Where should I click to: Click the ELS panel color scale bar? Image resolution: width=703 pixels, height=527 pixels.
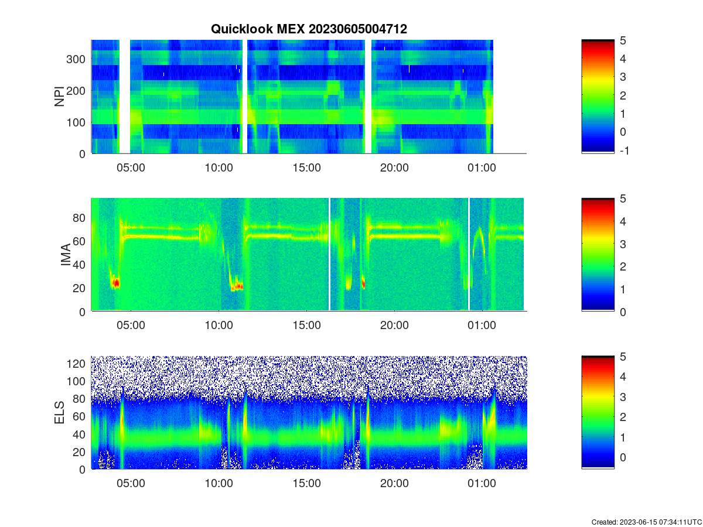click(x=598, y=413)
